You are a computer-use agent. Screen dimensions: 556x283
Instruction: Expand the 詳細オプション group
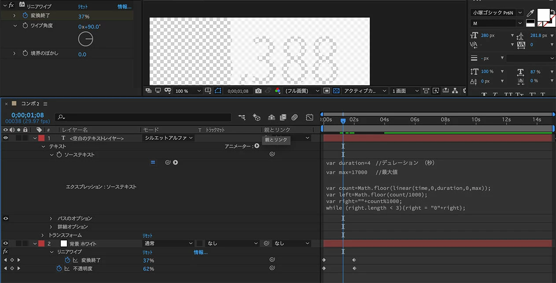click(x=51, y=227)
